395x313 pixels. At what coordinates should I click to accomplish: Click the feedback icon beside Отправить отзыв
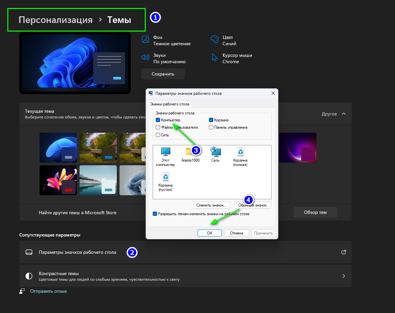[x=22, y=291]
